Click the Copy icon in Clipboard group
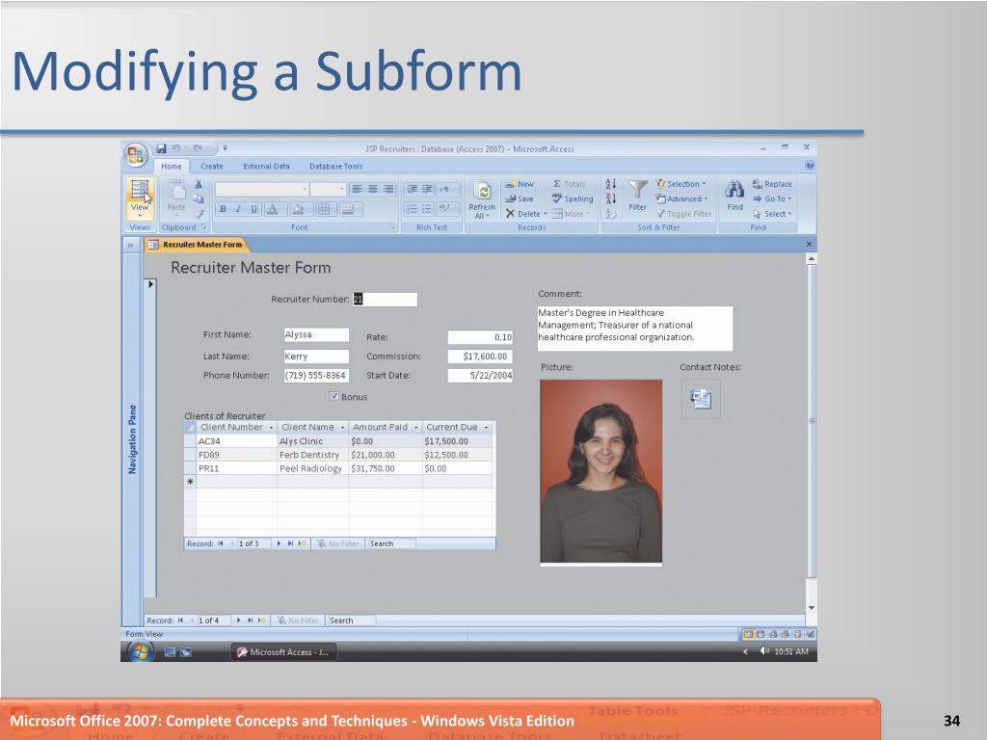This screenshot has width=987, height=740. click(x=199, y=198)
